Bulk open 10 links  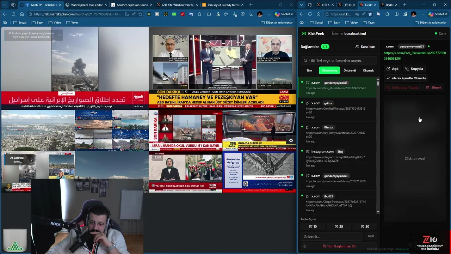click(313, 226)
